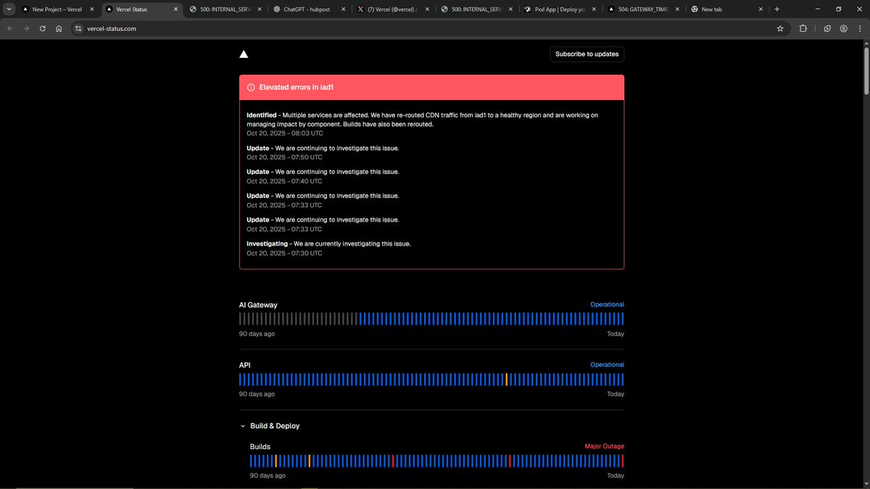Image resolution: width=870 pixels, height=489 pixels.
Task: Click the API component name
Action: (245, 365)
